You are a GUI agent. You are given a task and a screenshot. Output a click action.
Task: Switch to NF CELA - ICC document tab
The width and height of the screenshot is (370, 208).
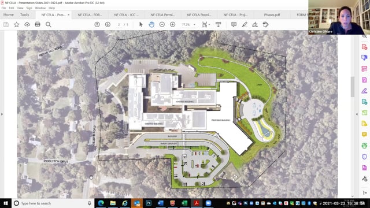[x=126, y=14]
